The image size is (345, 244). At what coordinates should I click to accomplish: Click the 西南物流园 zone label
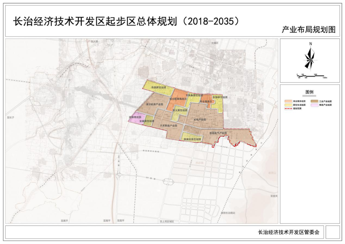[x=135, y=118]
